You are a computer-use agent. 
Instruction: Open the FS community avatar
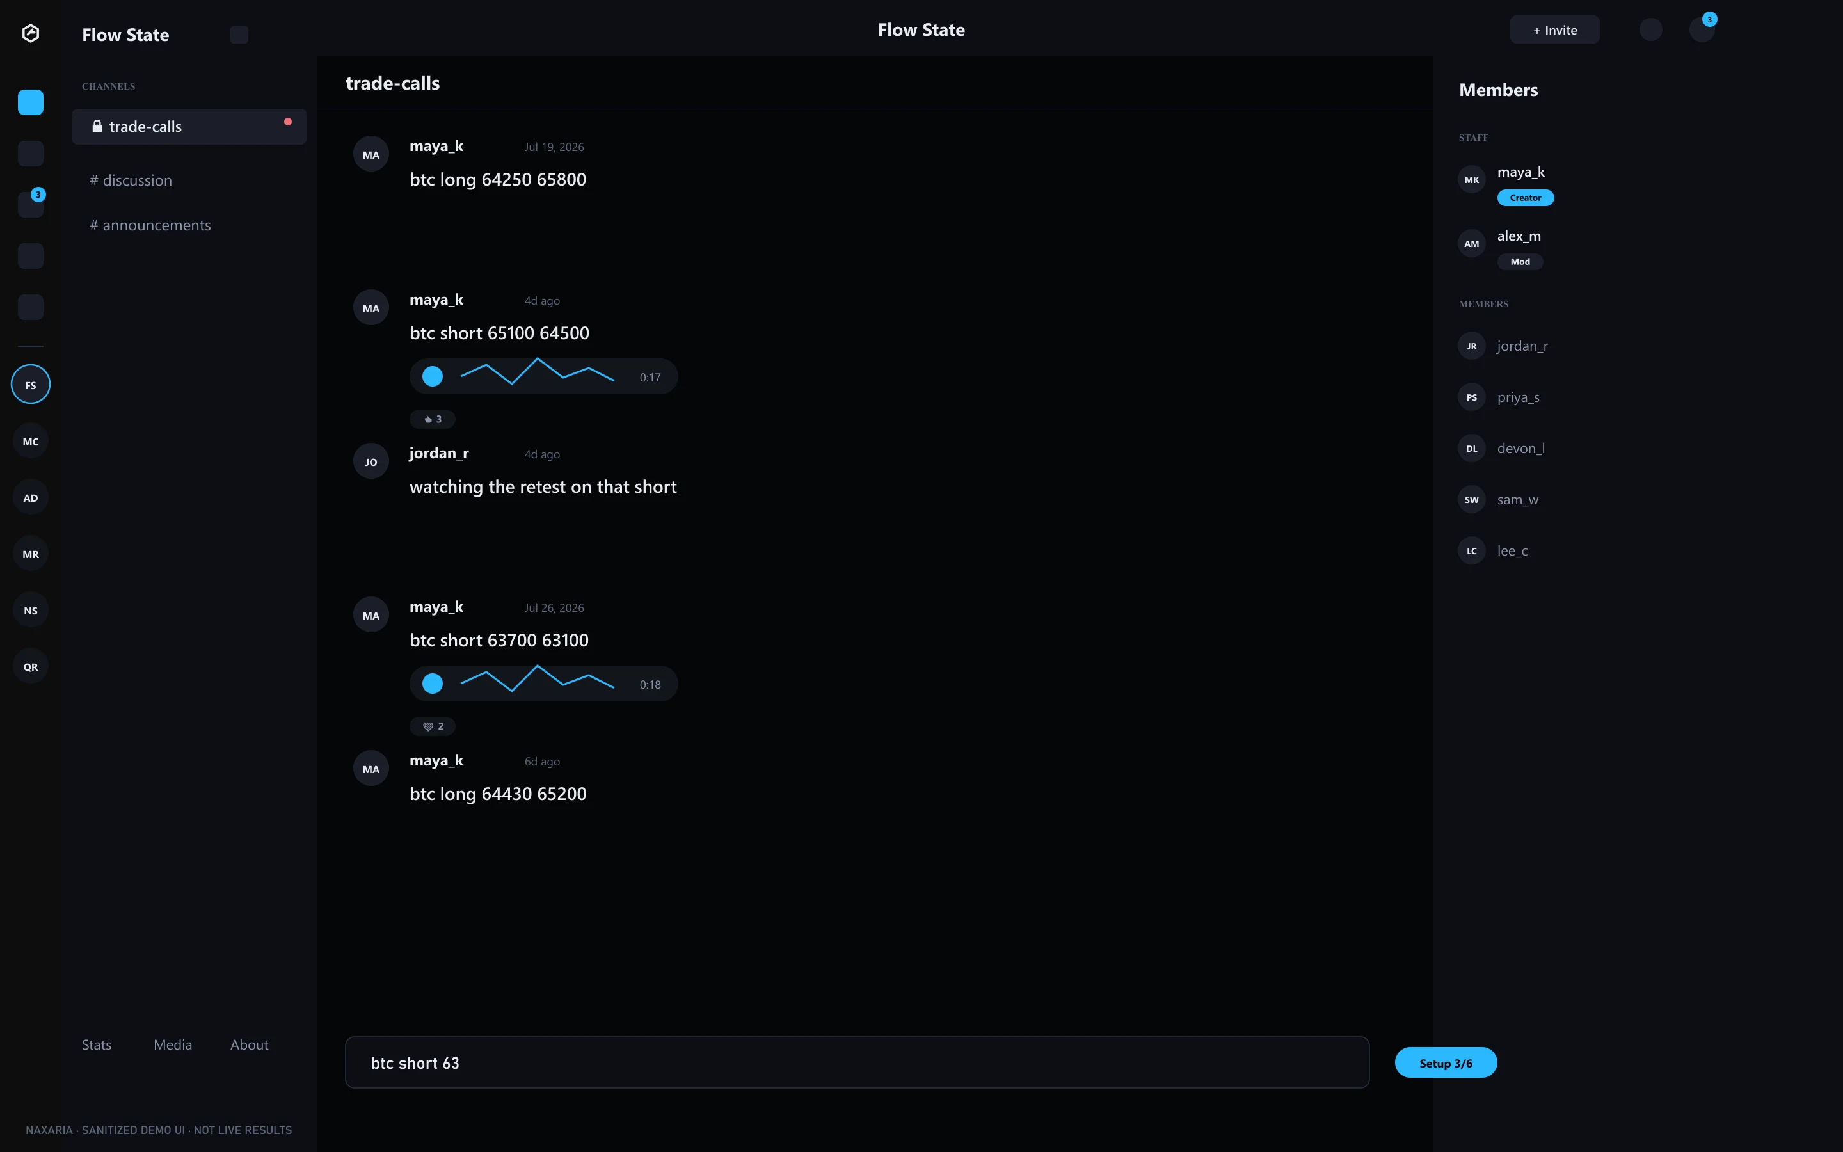31,385
